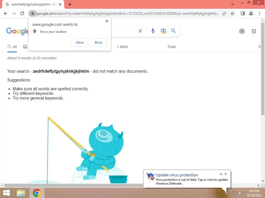The width and height of the screenshot is (265, 198).
Task: Search by voice with microphone icon
Action: point(153,31)
